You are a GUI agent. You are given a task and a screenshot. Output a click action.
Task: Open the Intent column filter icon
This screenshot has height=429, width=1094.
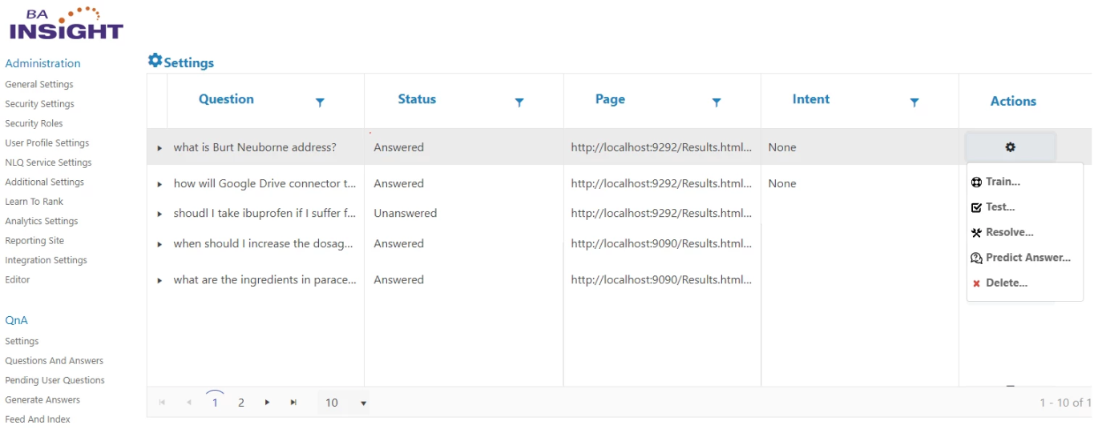tap(914, 102)
